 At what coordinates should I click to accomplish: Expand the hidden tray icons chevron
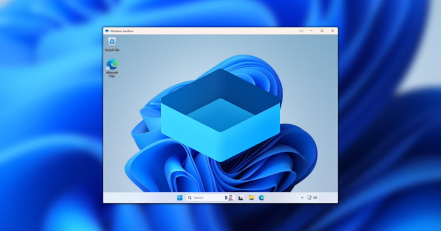coord(302,198)
